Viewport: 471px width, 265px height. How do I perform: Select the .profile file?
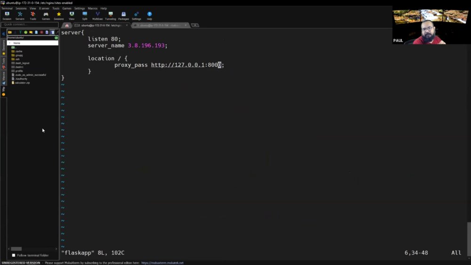(x=17, y=71)
